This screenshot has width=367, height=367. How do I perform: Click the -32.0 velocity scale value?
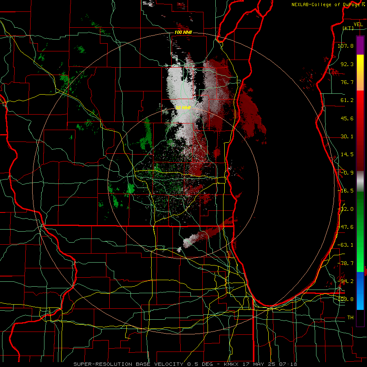coord(345,209)
